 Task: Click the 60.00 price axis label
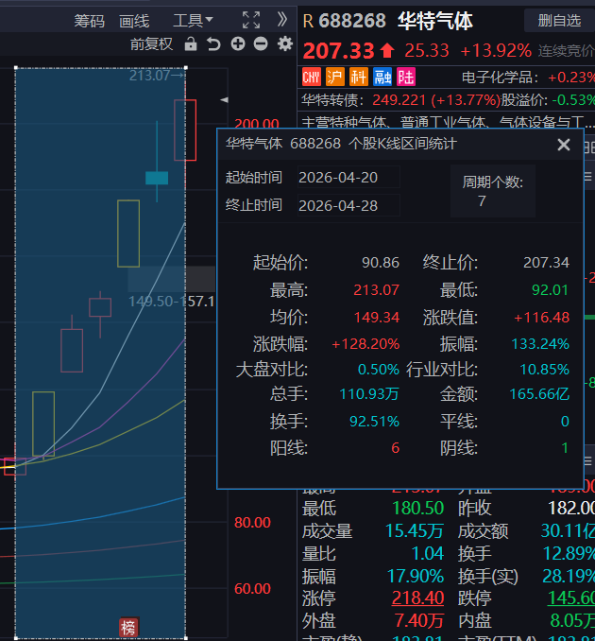coord(252,589)
